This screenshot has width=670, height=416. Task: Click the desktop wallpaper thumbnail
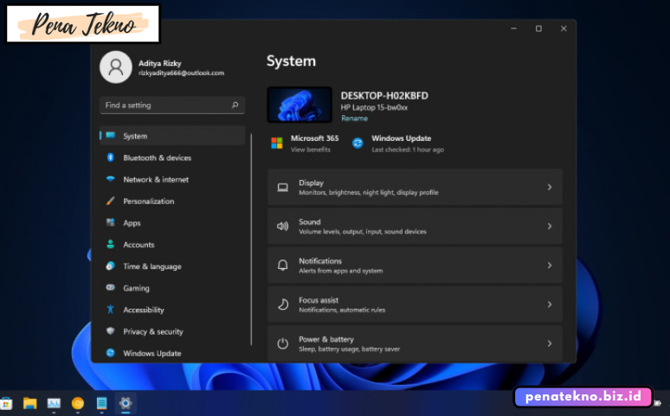point(300,105)
